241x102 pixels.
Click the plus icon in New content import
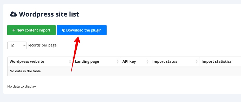click(14, 30)
